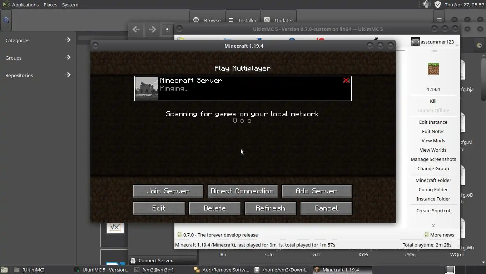Cancel the Play Multiplayer screen

pyautogui.click(x=326, y=208)
